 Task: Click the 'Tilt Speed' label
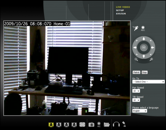coord(138,97)
